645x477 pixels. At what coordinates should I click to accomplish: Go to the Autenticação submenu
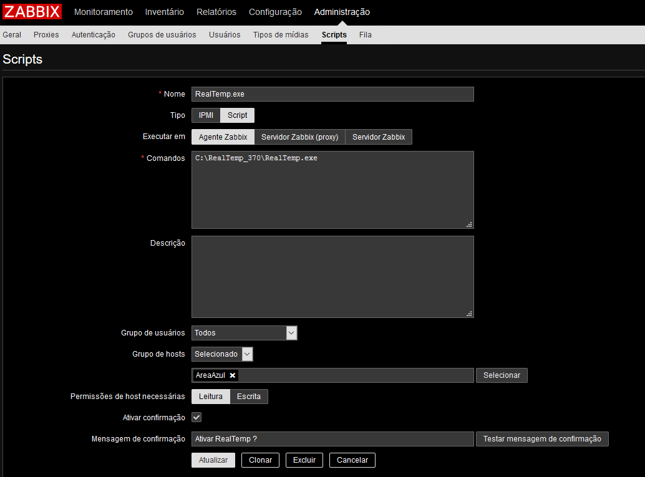pyautogui.click(x=94, y=34)
